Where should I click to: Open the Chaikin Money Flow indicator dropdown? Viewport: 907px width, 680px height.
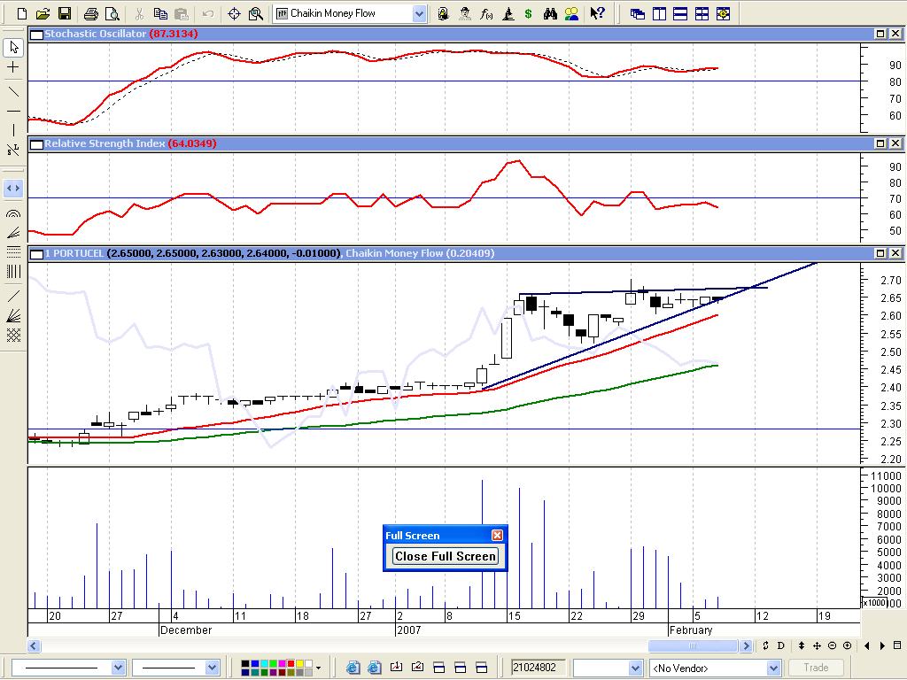click(x=419, y=13)
